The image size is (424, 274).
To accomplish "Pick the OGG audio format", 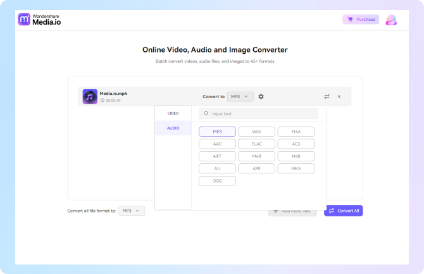I will pyautogui.click(x=217, y=181).
